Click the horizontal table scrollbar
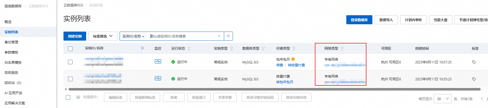 pyautogui.click(x=275, y=89)
